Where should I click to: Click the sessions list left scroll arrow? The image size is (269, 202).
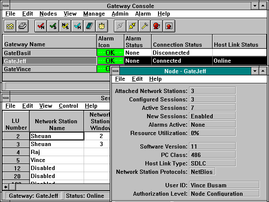(5, 186)
